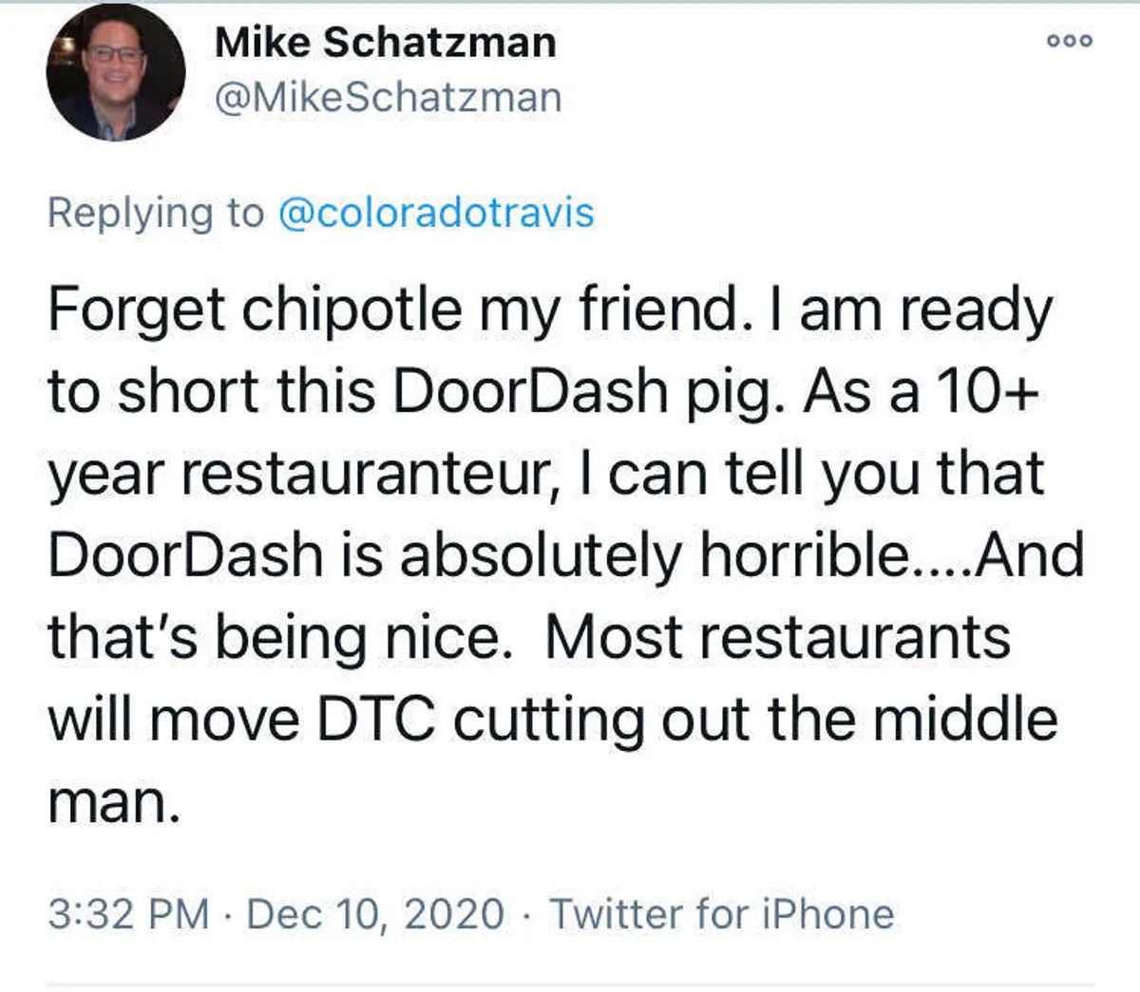1140x992 pixels.
Task: Click the word "restauranteur" in the tweet
Action: tap(369, 474)
